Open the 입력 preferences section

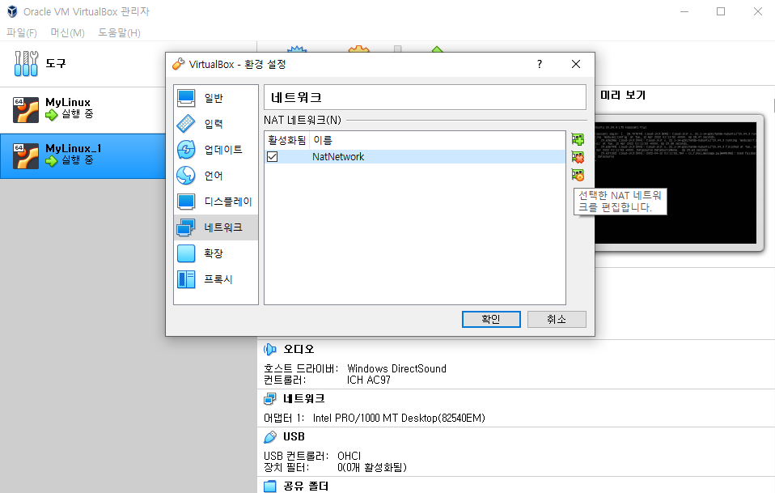click(216, 124)
